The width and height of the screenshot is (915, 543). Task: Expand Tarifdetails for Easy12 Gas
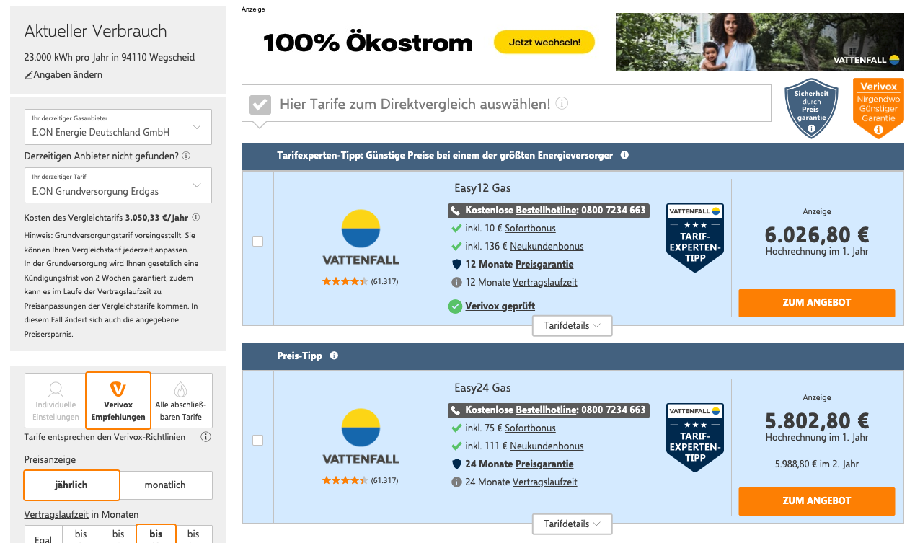pos(572,326)
